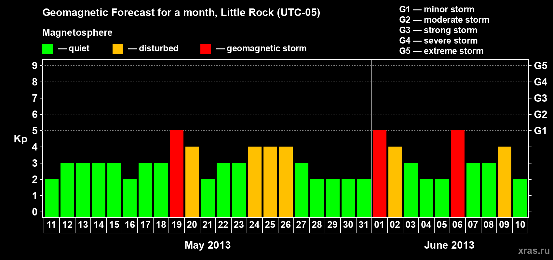Click the yellow bar for May 20
The image size is (553, 260).
[192, 182]
